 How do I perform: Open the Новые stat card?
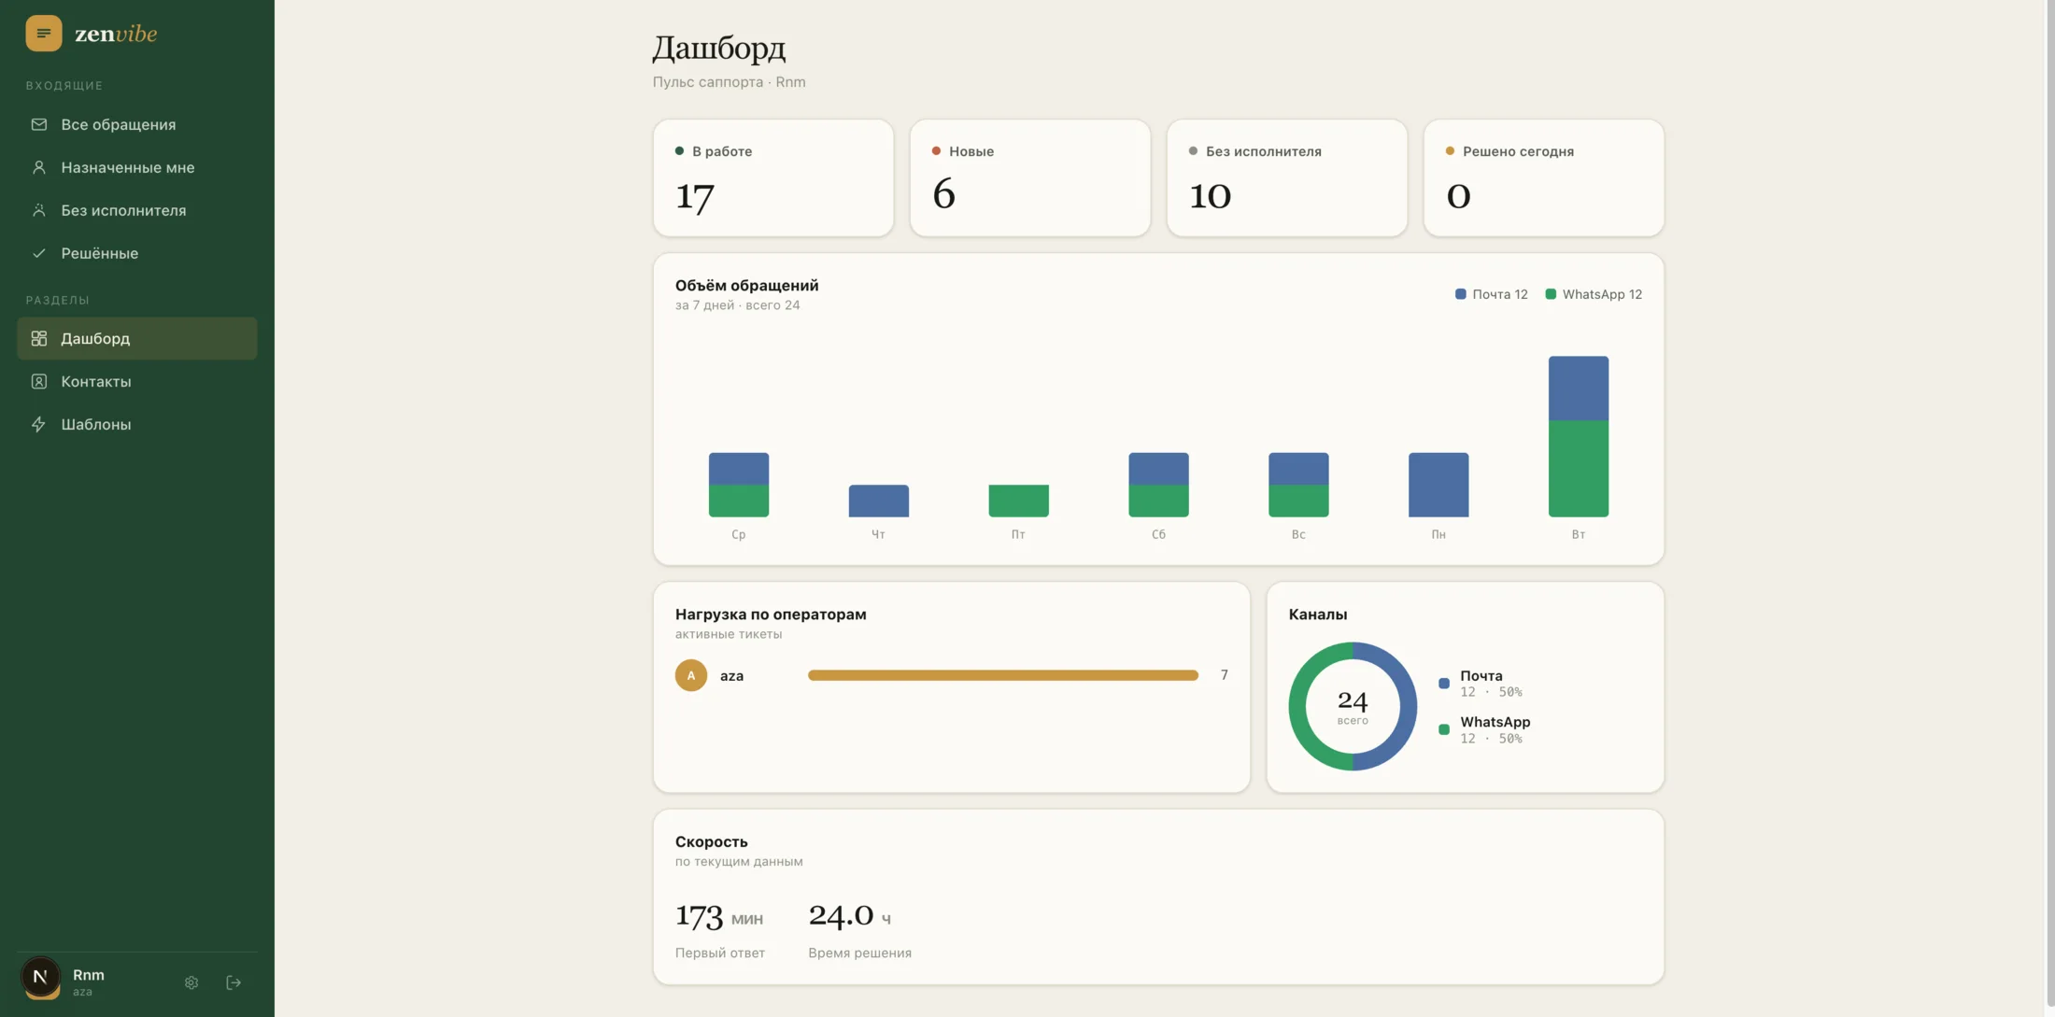(1030, 177)
